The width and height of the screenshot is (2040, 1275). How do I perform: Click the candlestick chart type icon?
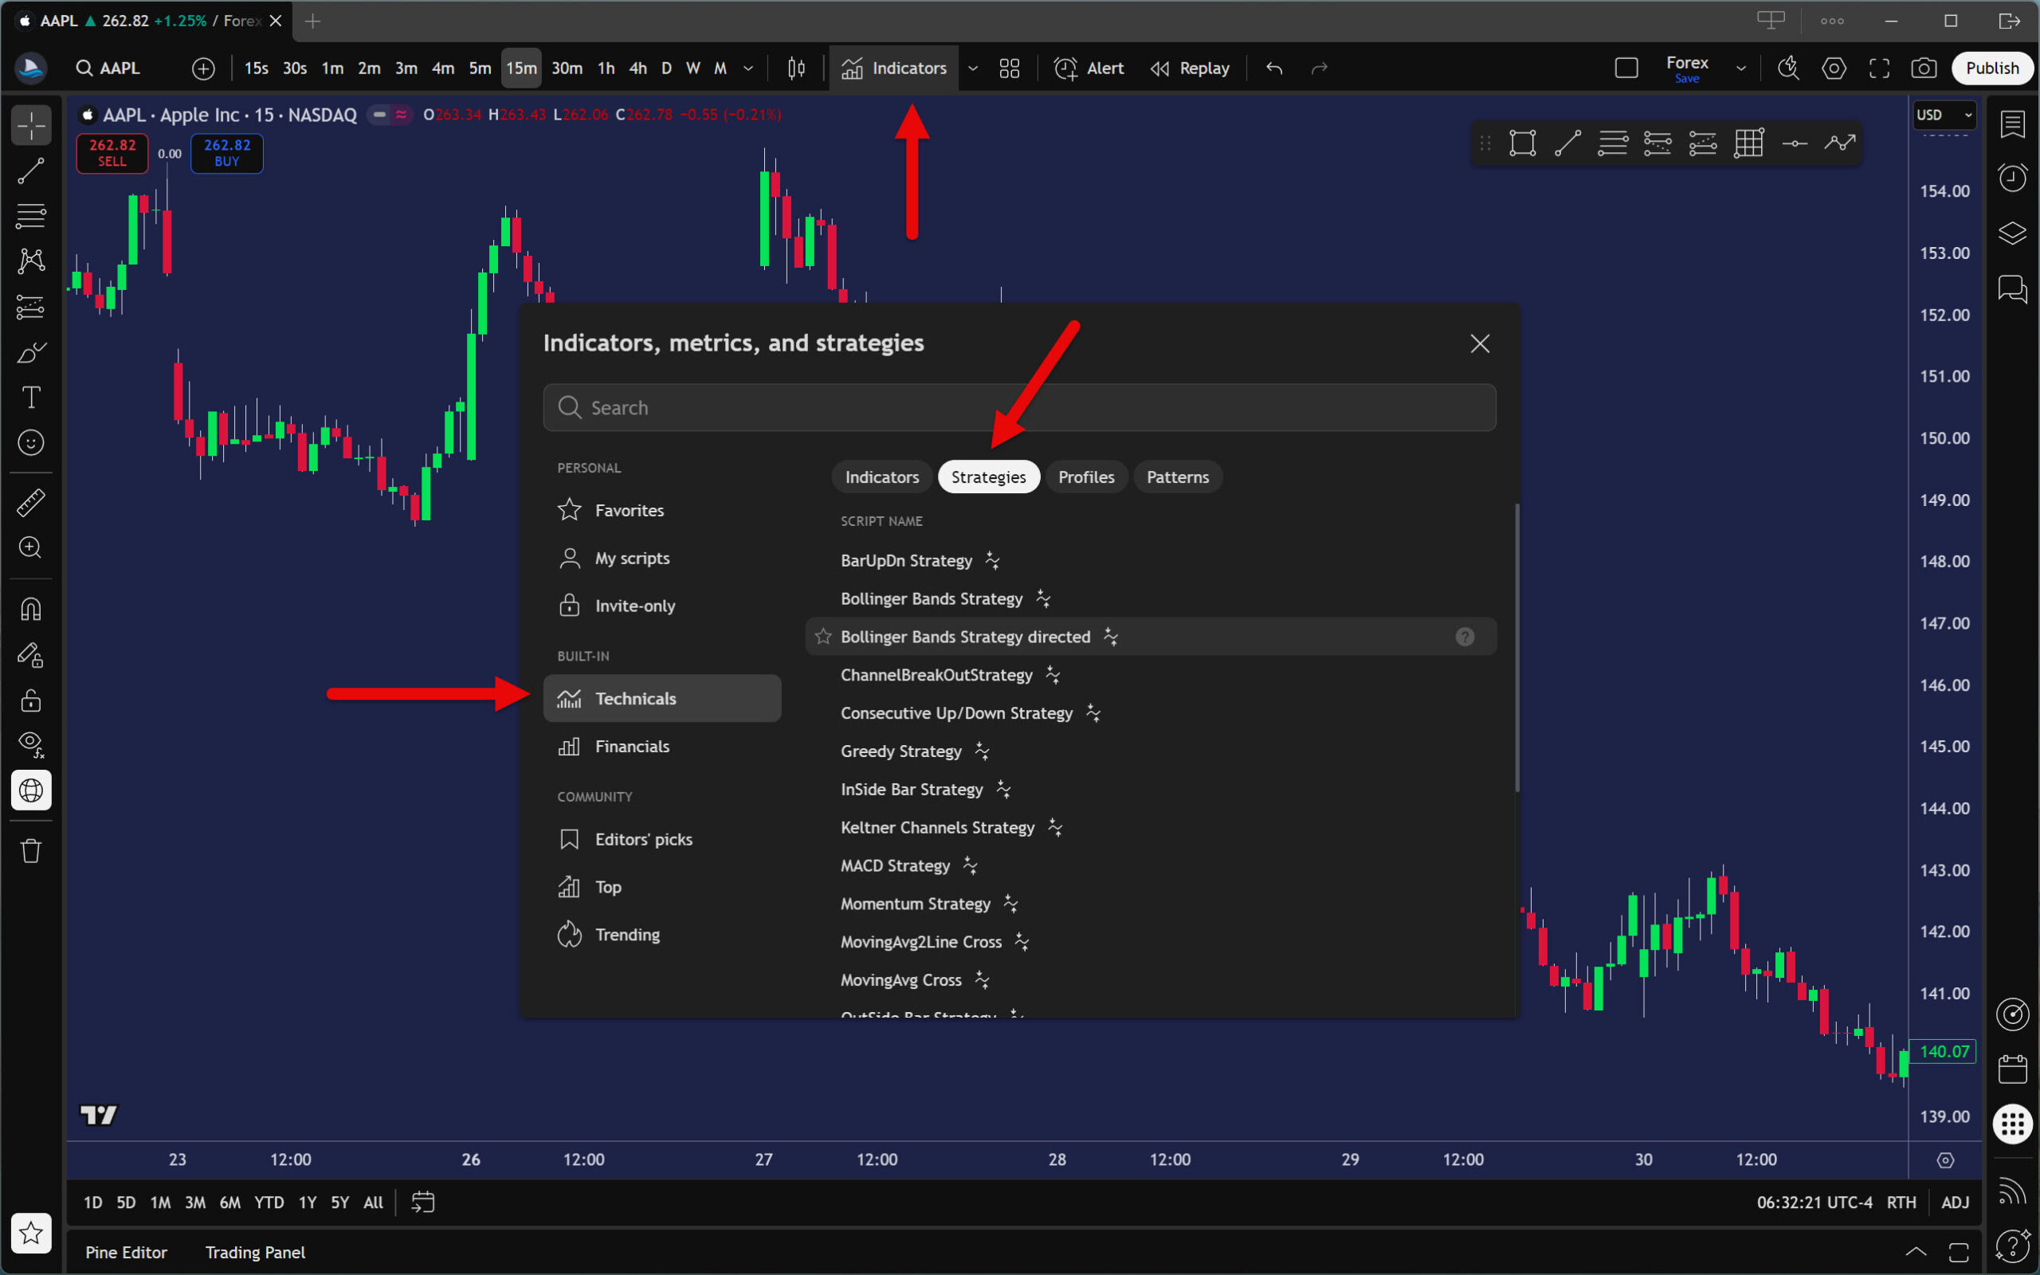pyautogui.click(x=796, y=69)
